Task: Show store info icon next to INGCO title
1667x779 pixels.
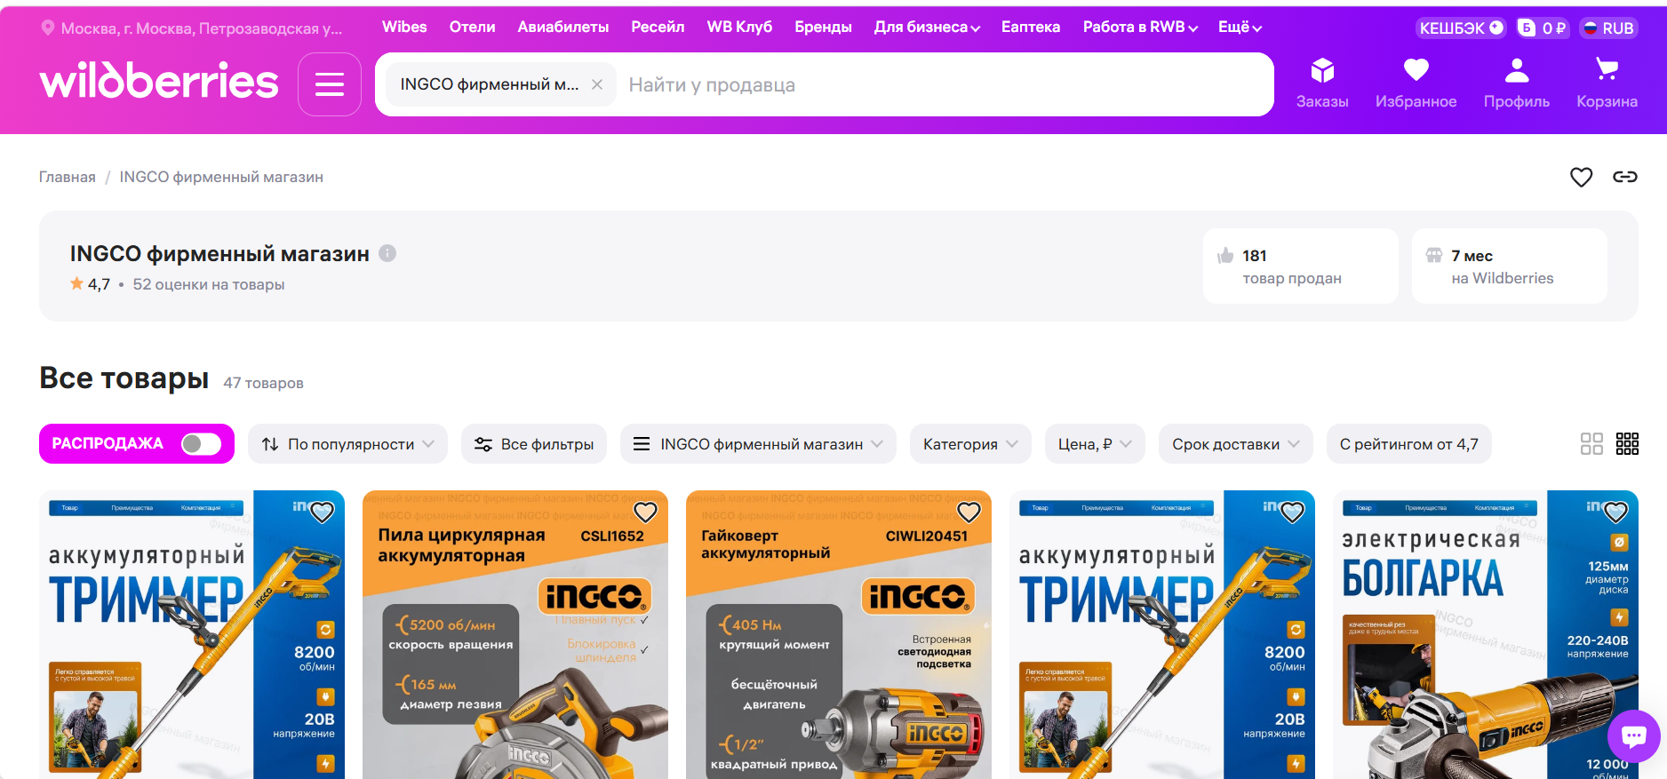Action: coord(387,253)
